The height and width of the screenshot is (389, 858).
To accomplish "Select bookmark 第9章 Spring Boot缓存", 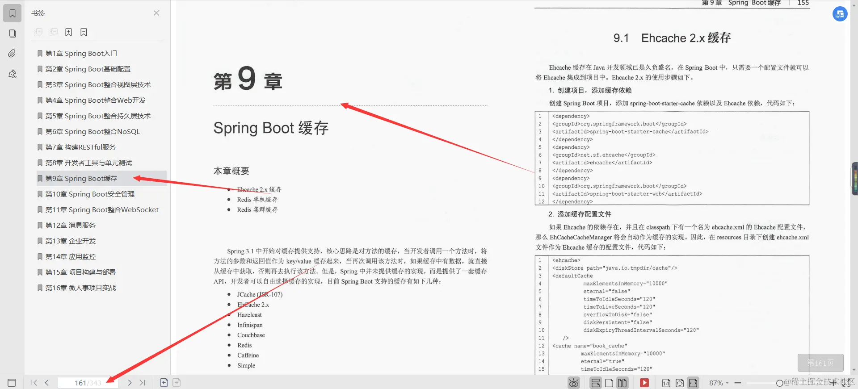I will [101, 178].
